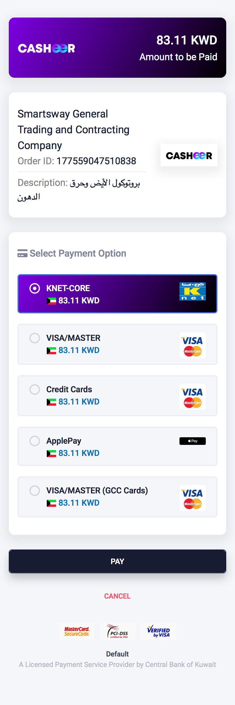Click the Apple Pay logo badge
The image size is (235, 705).
coord(192,441)
